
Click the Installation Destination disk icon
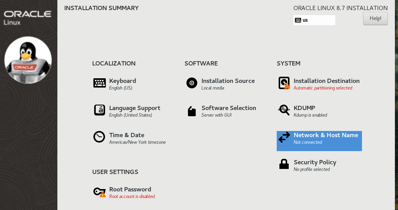click(284, 83)
